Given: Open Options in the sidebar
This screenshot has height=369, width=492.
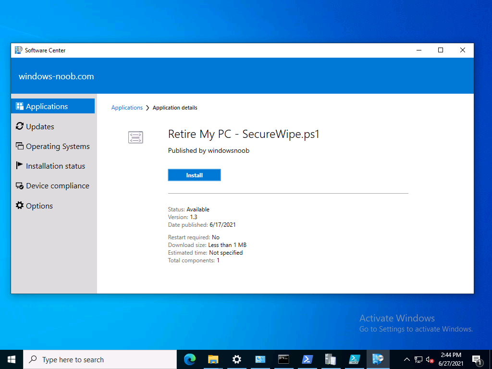Looking at the screenshot, I should [x=34, y=206].
